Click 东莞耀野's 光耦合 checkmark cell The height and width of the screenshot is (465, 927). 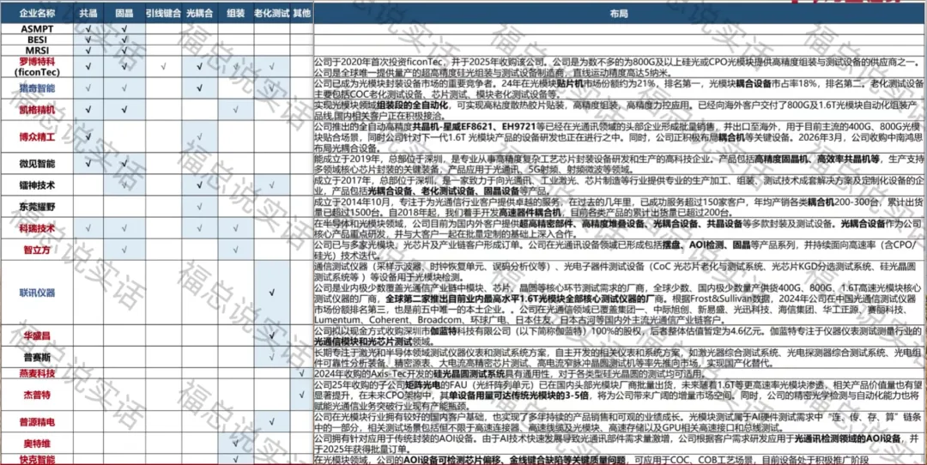point(199,206)
